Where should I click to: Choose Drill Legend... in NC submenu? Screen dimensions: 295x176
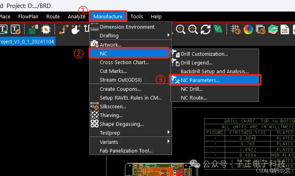(215, 63)
